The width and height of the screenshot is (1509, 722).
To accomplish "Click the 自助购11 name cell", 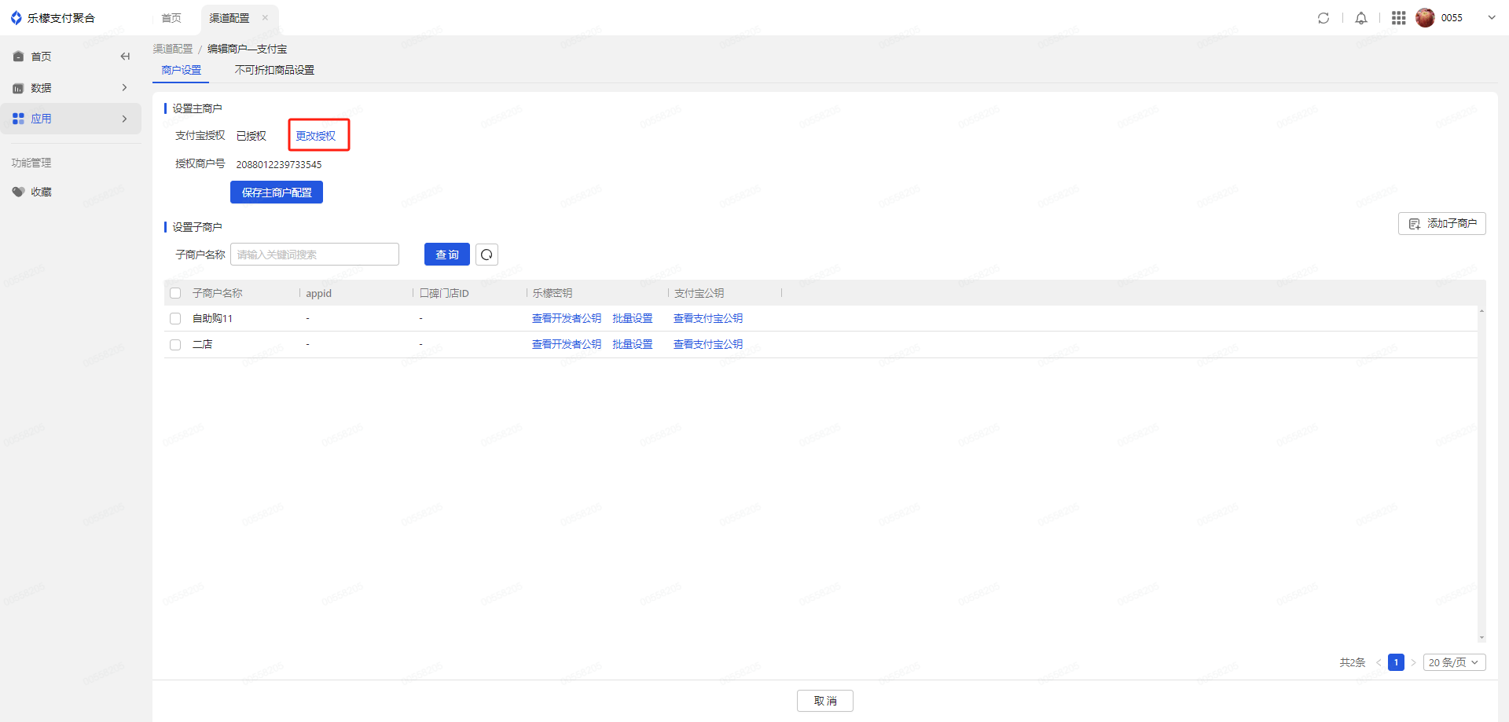I will click(x=212, y=318).
